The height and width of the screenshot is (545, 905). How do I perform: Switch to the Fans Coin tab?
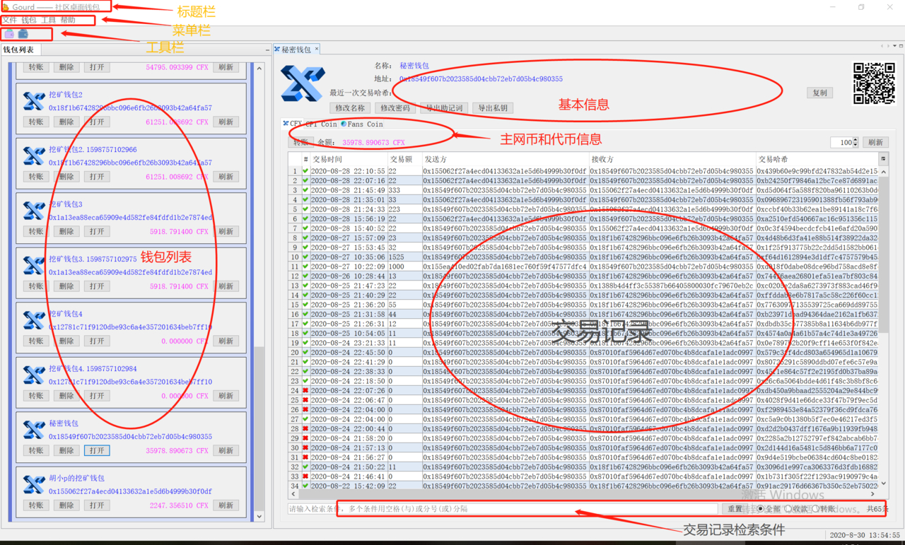click(362, 124)
